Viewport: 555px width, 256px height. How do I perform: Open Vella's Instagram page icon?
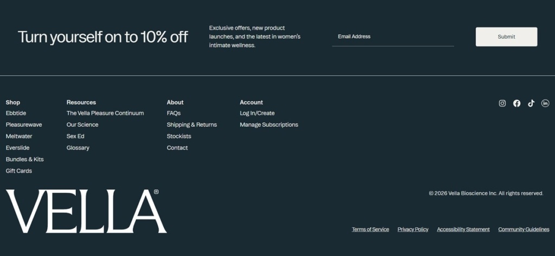(x=502, y=103)
